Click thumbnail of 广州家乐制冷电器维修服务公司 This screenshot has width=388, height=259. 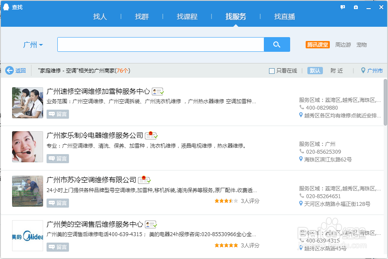click(x=28, y=147)
